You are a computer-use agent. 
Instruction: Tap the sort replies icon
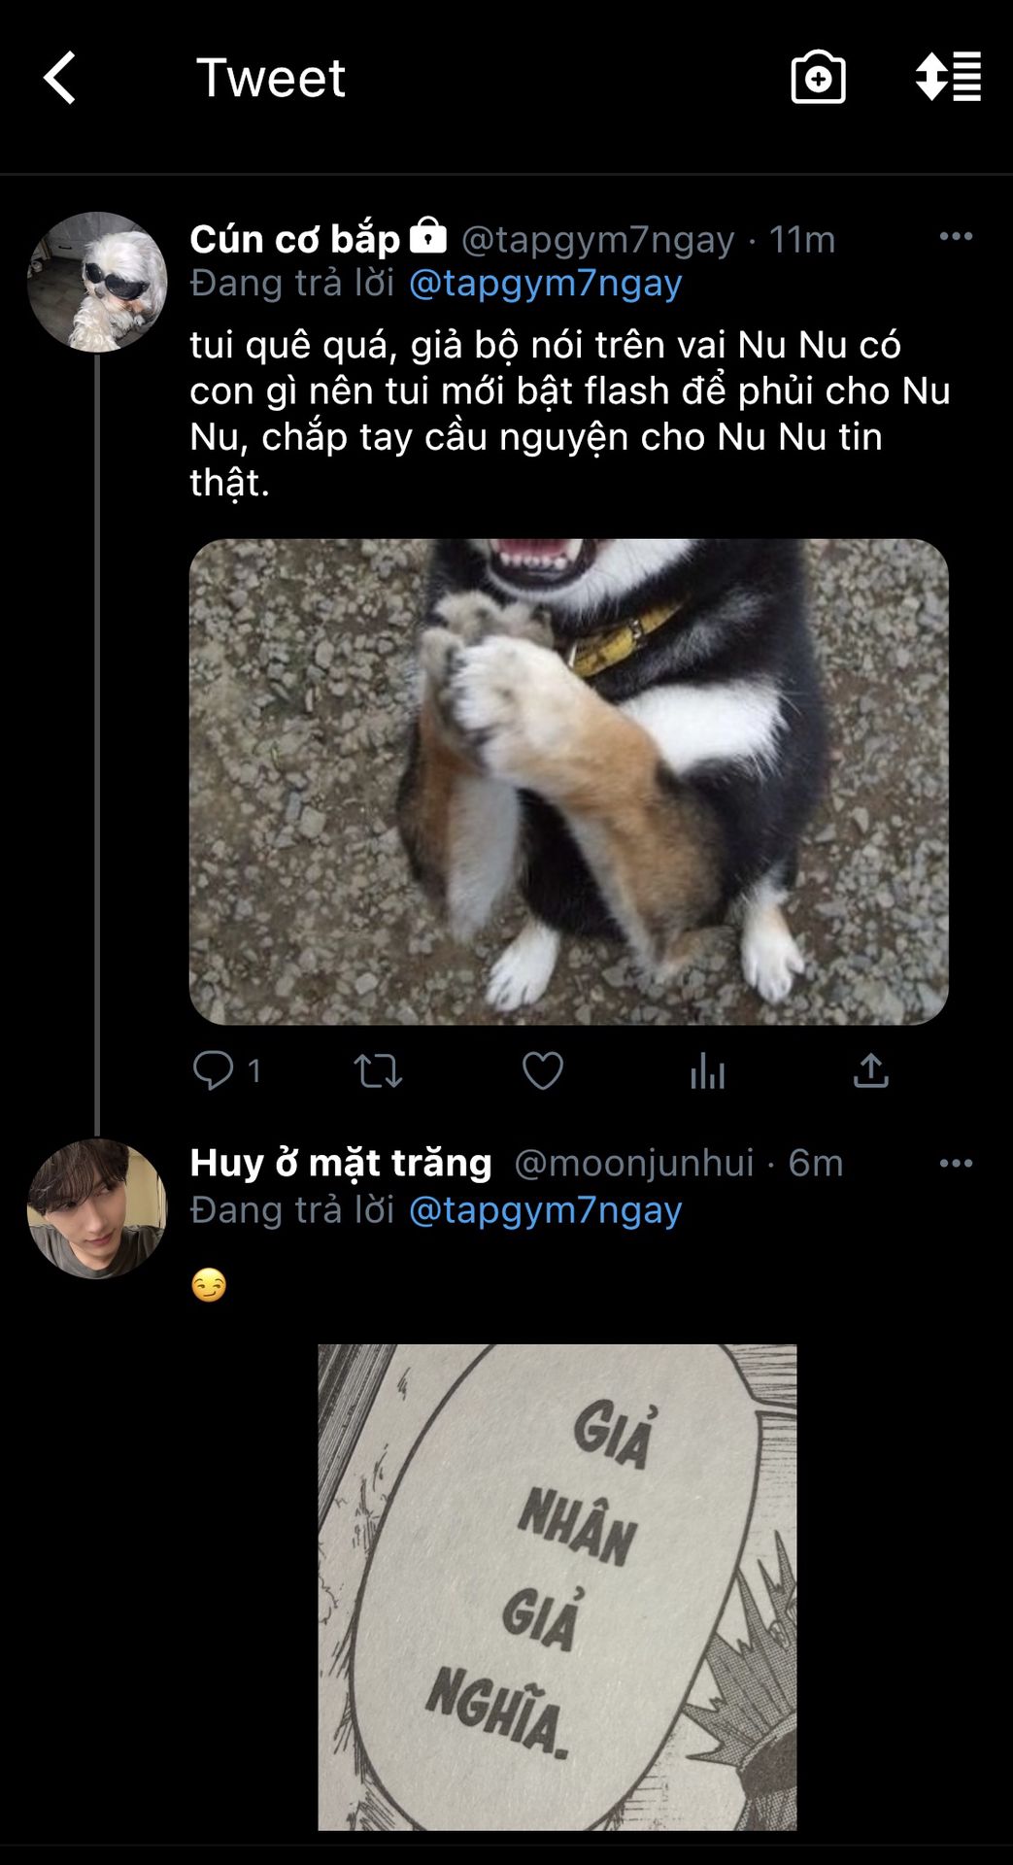[x=948, y=78]
